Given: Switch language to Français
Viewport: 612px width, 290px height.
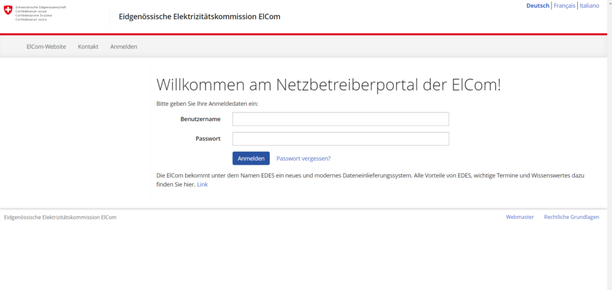Looking at the screenshot, I should click(564, 6).
